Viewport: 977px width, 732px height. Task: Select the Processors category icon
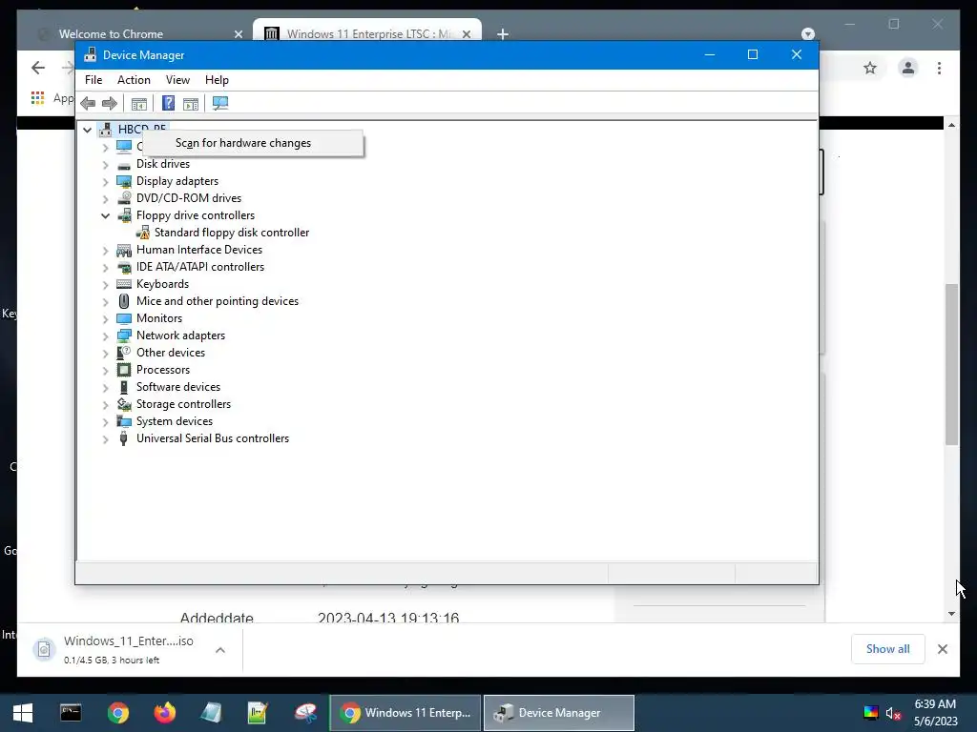point(124,370)
